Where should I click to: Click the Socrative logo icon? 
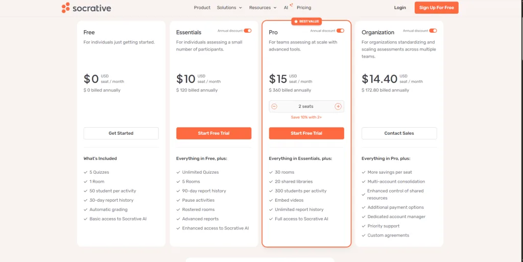[65, 8]
